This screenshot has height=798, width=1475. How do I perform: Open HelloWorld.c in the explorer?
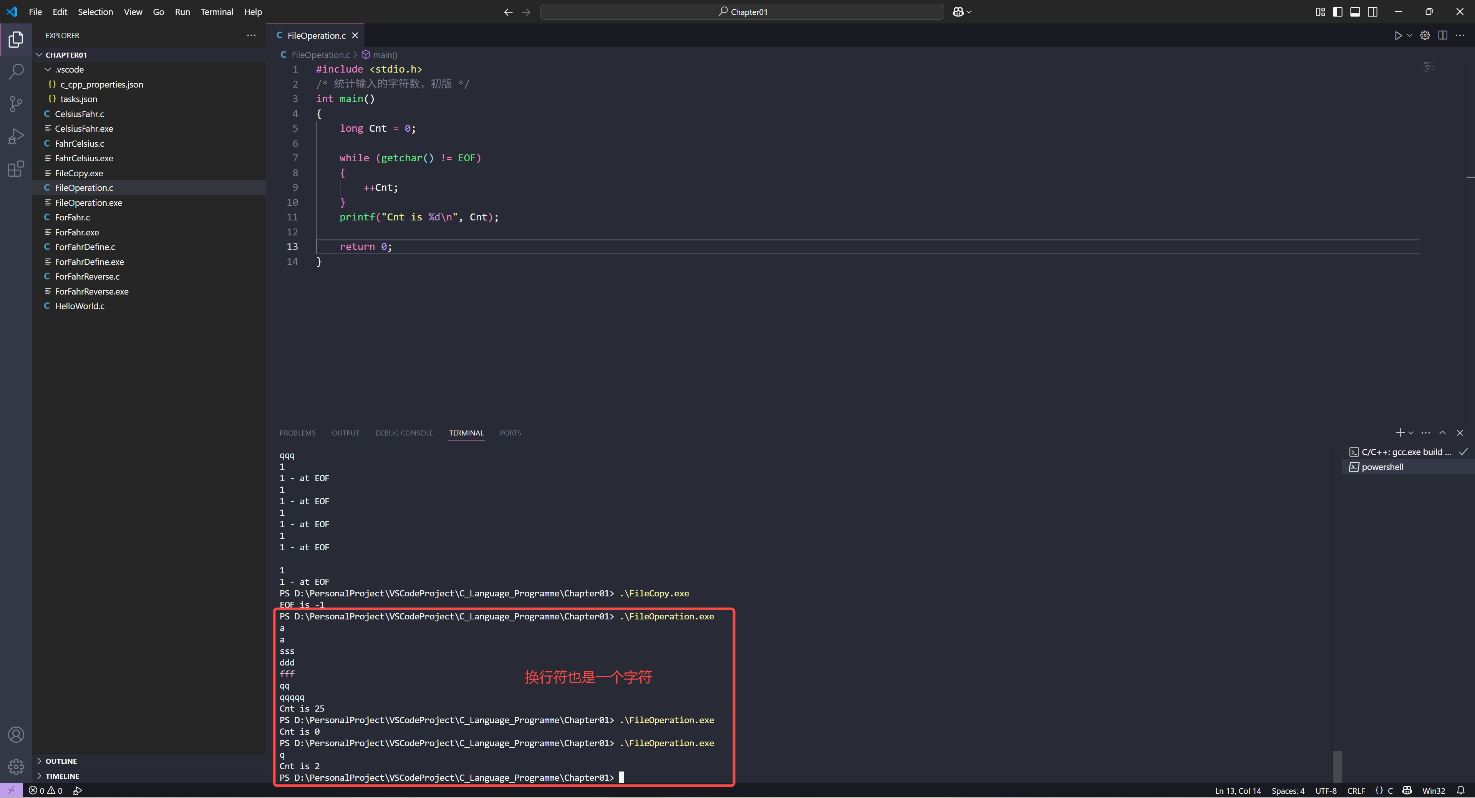click(80, 306)
